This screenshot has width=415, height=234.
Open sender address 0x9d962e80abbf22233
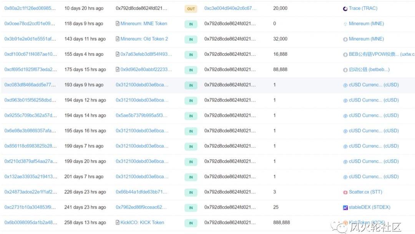(146, 69)
